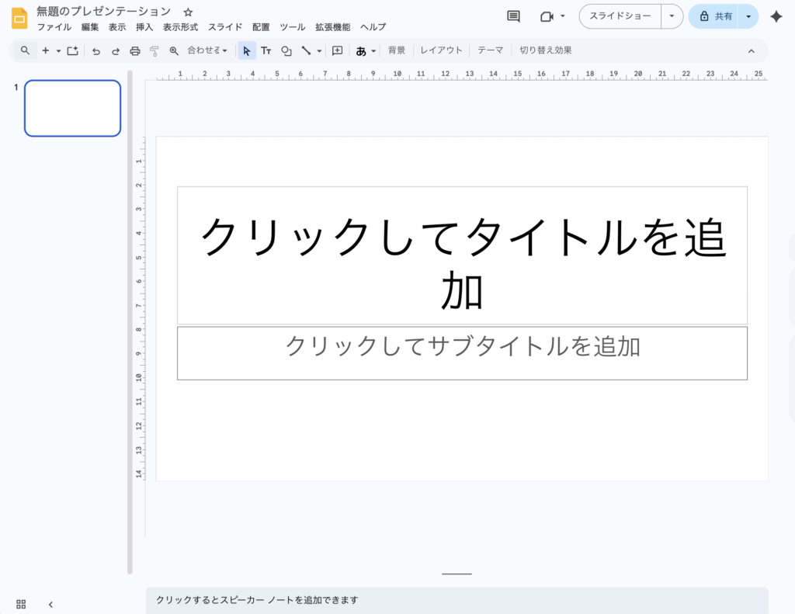The height and width of the screenshot is (614, 795).
Task: Click the undo arrow icon
Action: pyautogui.click(x=96, y=51)
